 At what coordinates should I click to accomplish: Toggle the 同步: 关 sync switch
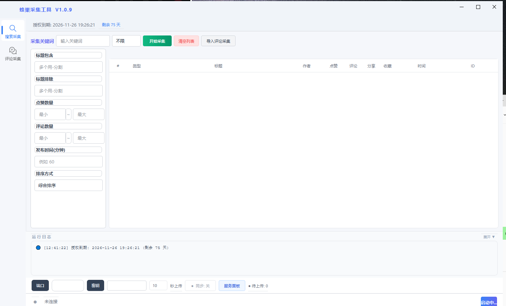tap(200, 286)
